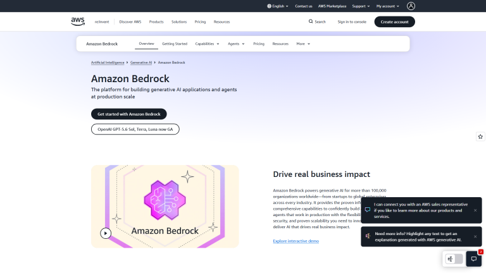Viewport: 486px width, 273px height.
Task: Open the re:Invent nav item
Action: coord(102,21)
